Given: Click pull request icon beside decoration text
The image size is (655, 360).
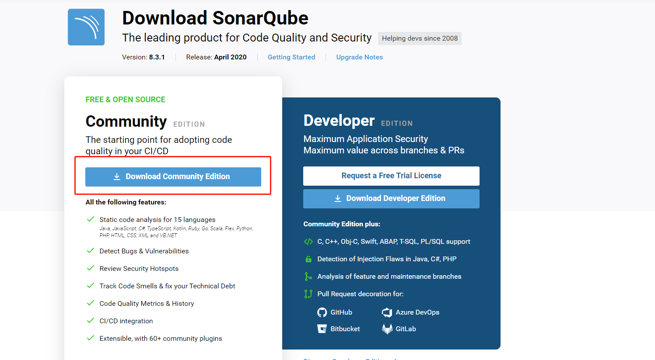Looking at the screenshot, I should point(308,294).
